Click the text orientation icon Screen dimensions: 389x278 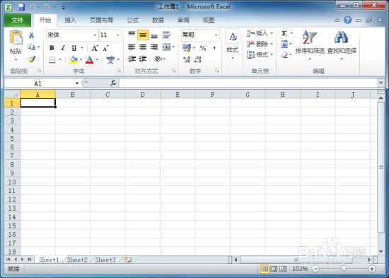coord(158,59)
